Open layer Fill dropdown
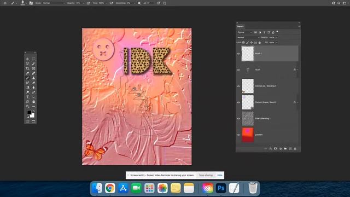This screenshot has height=197, width=350. coord(277,43)
